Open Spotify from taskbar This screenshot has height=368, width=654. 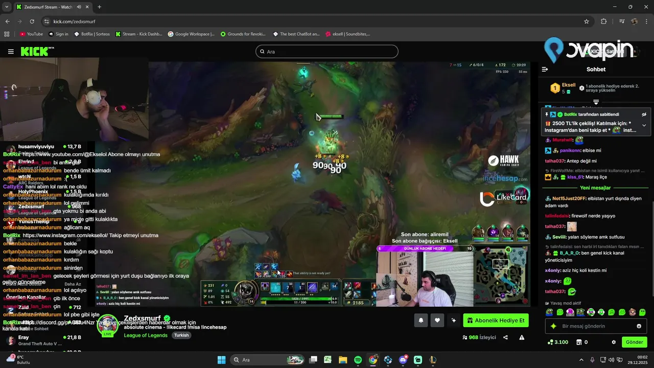tap(358, 360)
